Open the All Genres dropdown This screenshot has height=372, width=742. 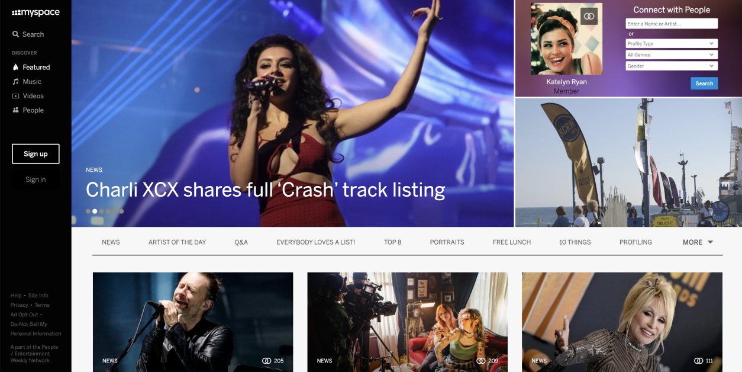672,55
